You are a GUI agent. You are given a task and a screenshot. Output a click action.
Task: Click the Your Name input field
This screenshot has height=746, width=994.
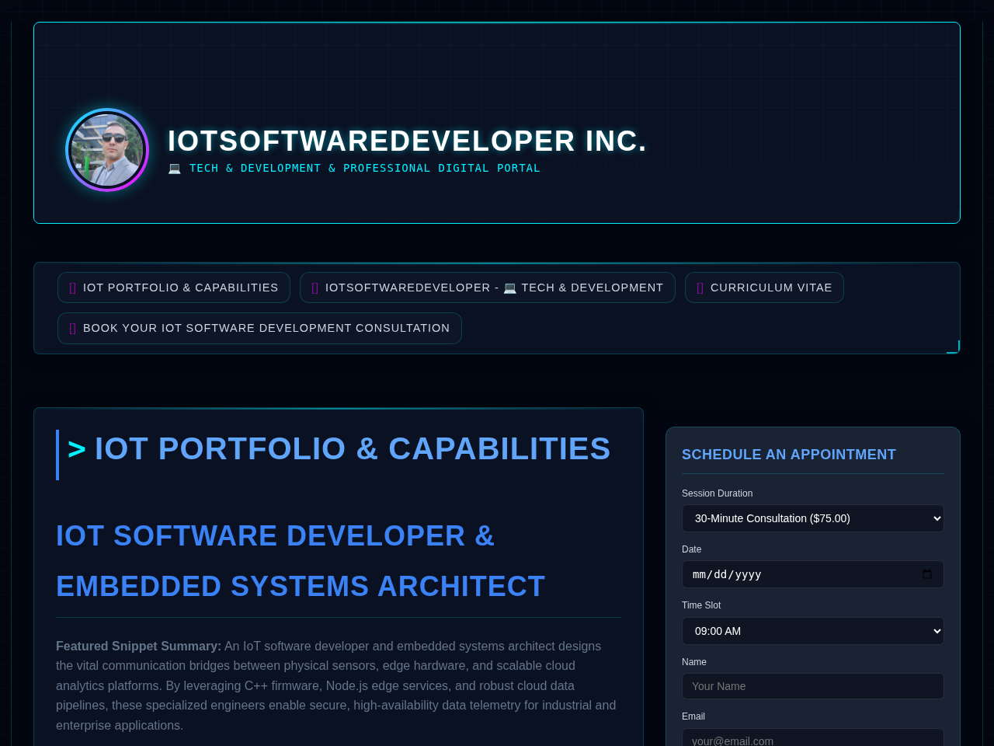813,686
